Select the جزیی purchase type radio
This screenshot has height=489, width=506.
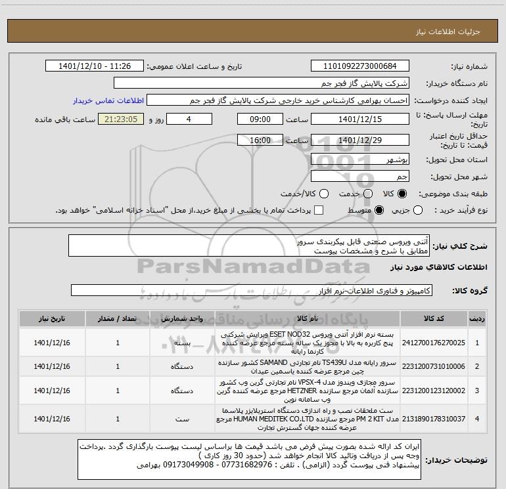pos(418,211)
